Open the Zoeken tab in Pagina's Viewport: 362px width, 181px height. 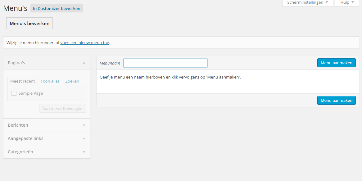[x=72, y=81]
